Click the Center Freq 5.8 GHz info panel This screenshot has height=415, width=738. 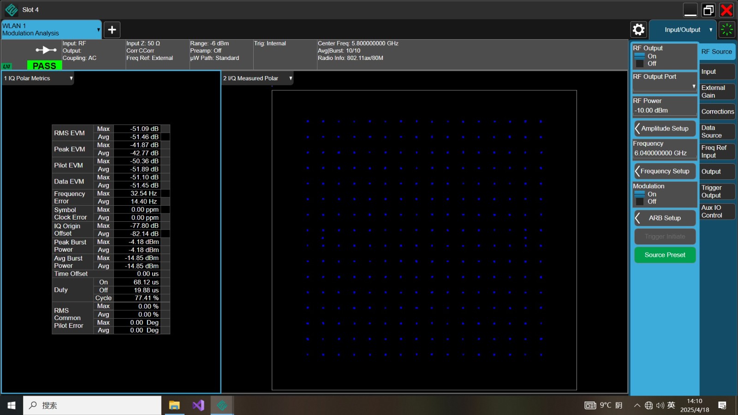coord(472,54)
